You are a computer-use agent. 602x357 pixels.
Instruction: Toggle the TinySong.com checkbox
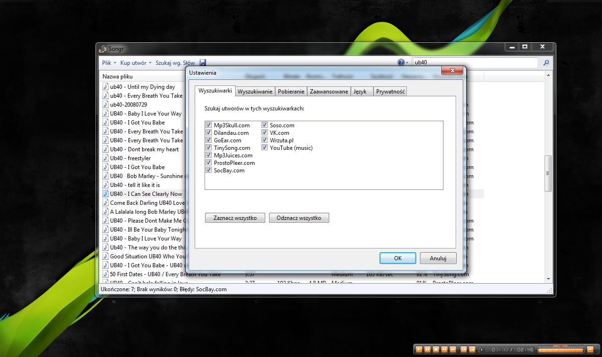pyautogui.click(x=208, y=148)
